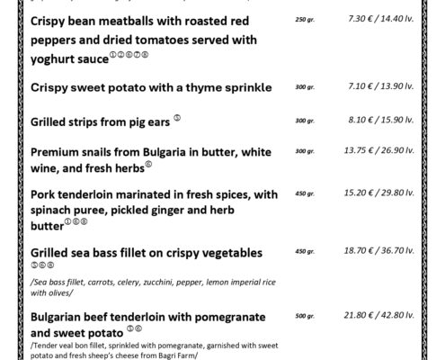Click Bulgarian beef tenderloin with pomegranate title

pyautogui.click(x=148, y=325)
